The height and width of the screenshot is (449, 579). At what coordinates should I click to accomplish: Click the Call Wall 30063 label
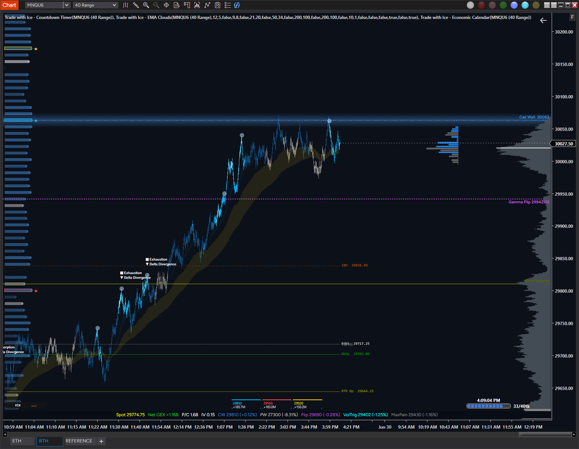click(x=534, y=117)
